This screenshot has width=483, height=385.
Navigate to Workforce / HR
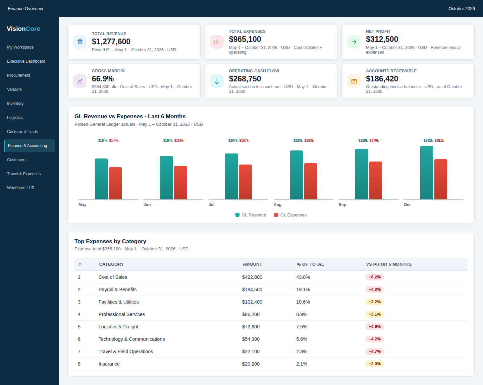30,188
